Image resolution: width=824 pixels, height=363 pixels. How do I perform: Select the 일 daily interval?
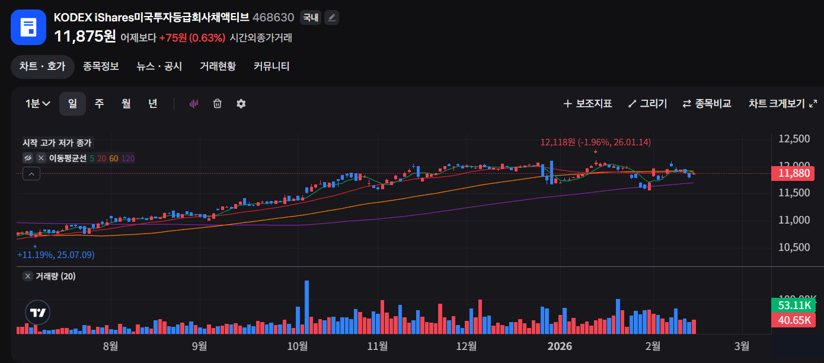72,104
